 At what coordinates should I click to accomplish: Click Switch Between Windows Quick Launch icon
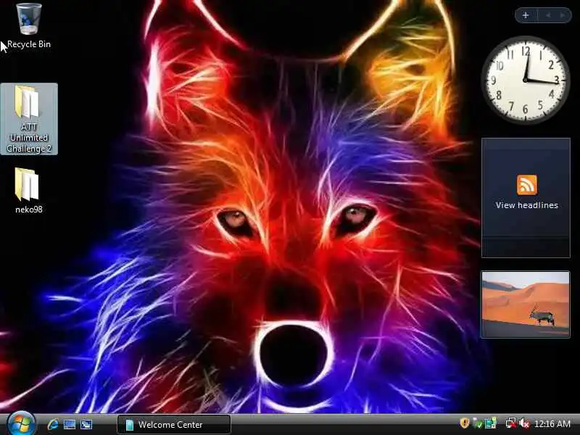click(86, 424)
